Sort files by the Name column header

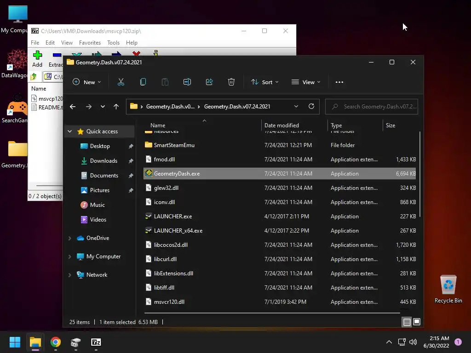pyautogui.click(x=158, y=125)
